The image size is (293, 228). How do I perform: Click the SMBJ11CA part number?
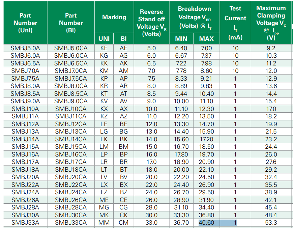(x=71, y=116)
